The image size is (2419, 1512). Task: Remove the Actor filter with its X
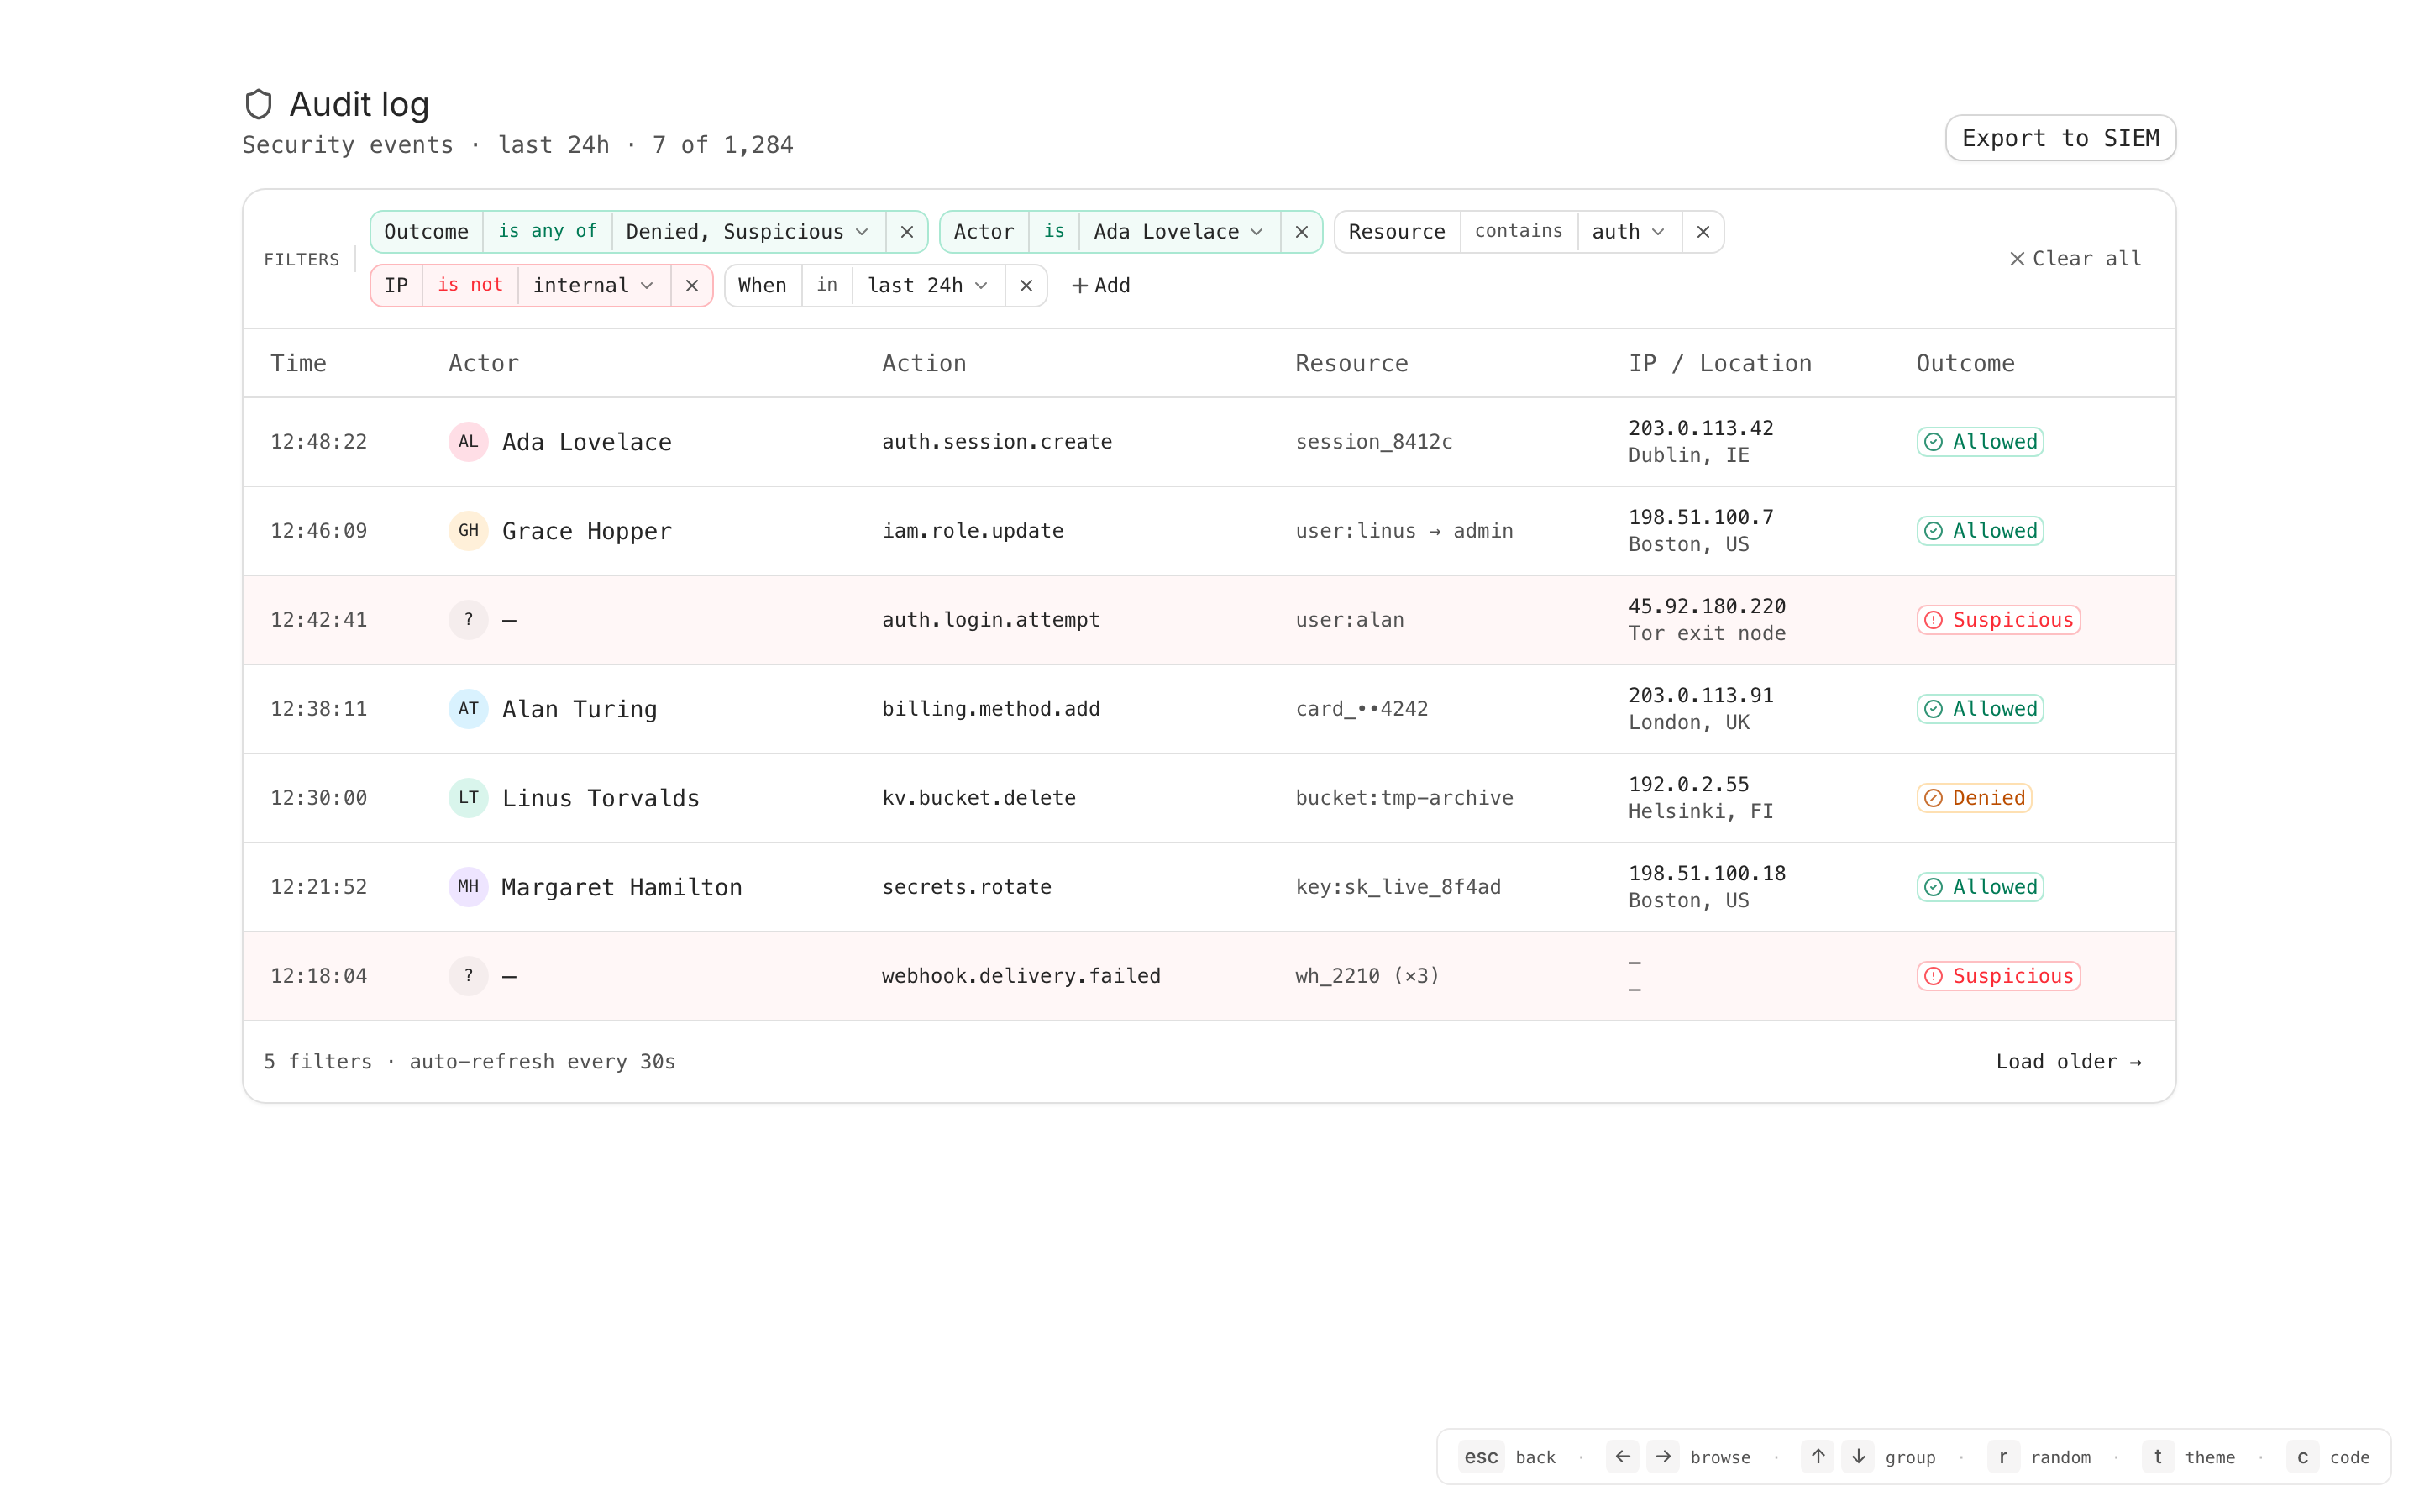(1301, 232)
